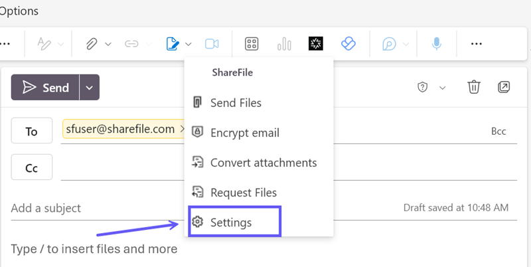Screen dimensions: 531x267
Task: Click the To recipients button
Action: [31, 131]
